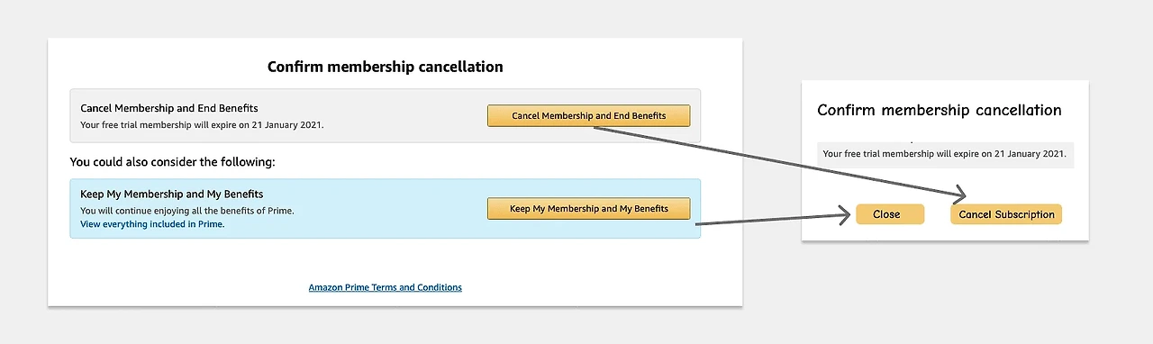Viewport: 1153px width, 344px height.
Task: Click the free trial expiry text in the gray panel
Action: [x=202, y=125]
